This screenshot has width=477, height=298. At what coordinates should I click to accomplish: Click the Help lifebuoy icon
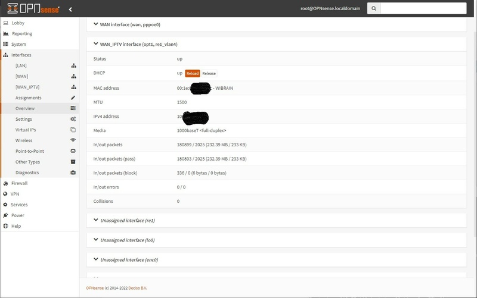[5, 226]
